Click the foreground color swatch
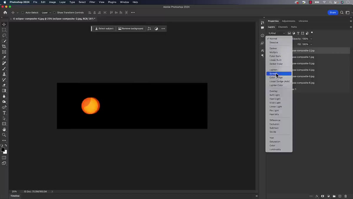 (x=3, y=150)
